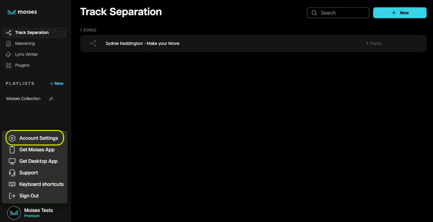Viewport: 433px width, 222px height.
Task: Click the phone icon for Get Moises App
Action: point(12,150)
